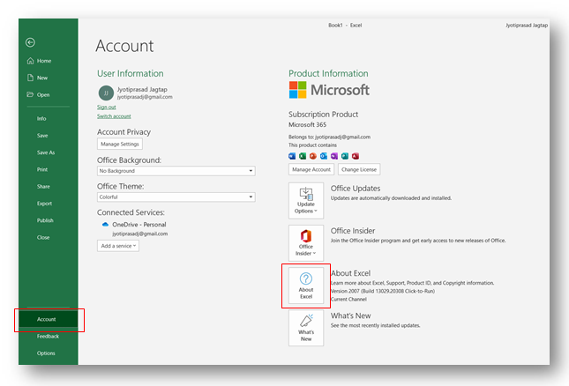This screenshot has width=569, height=386.
Task: Expand the Add a service dropdown
Action: [x=118, y=246]
